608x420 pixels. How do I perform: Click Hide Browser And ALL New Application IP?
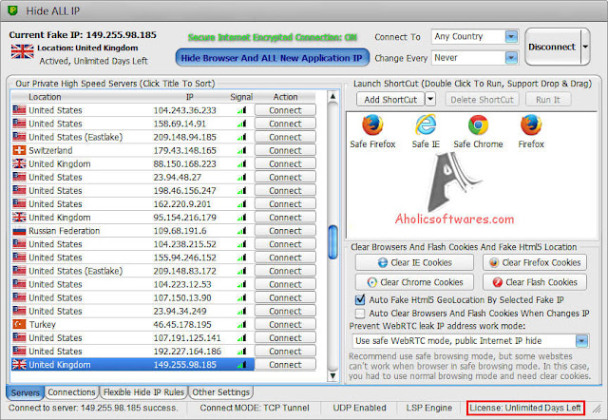[x=273, y=58]
